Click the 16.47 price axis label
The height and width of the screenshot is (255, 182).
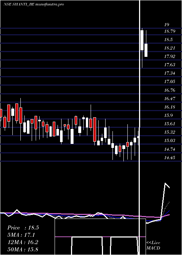click(x=170, y=99)
